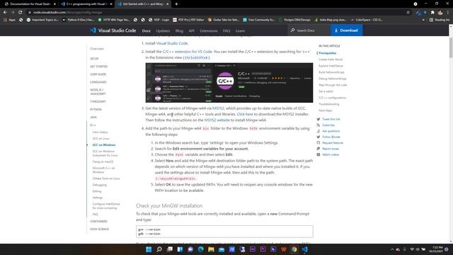Expand the USER GUIDE sidebar section

pos(98,74)
